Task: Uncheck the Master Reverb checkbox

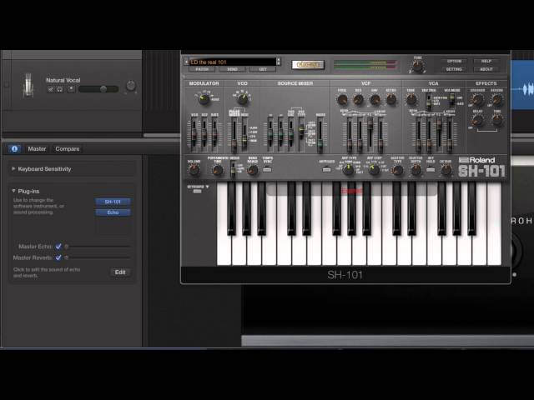Action: [x=58, y=257]
